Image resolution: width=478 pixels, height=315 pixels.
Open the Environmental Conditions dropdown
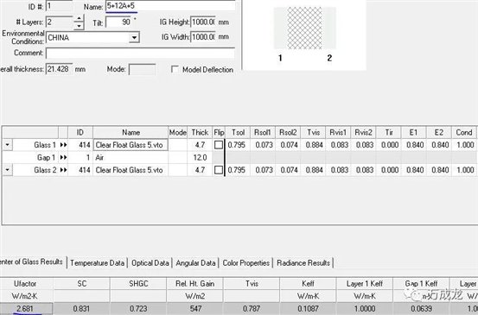(134, 37)
